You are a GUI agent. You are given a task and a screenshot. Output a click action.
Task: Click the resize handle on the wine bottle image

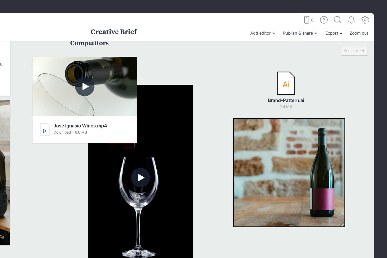(342, 224)
